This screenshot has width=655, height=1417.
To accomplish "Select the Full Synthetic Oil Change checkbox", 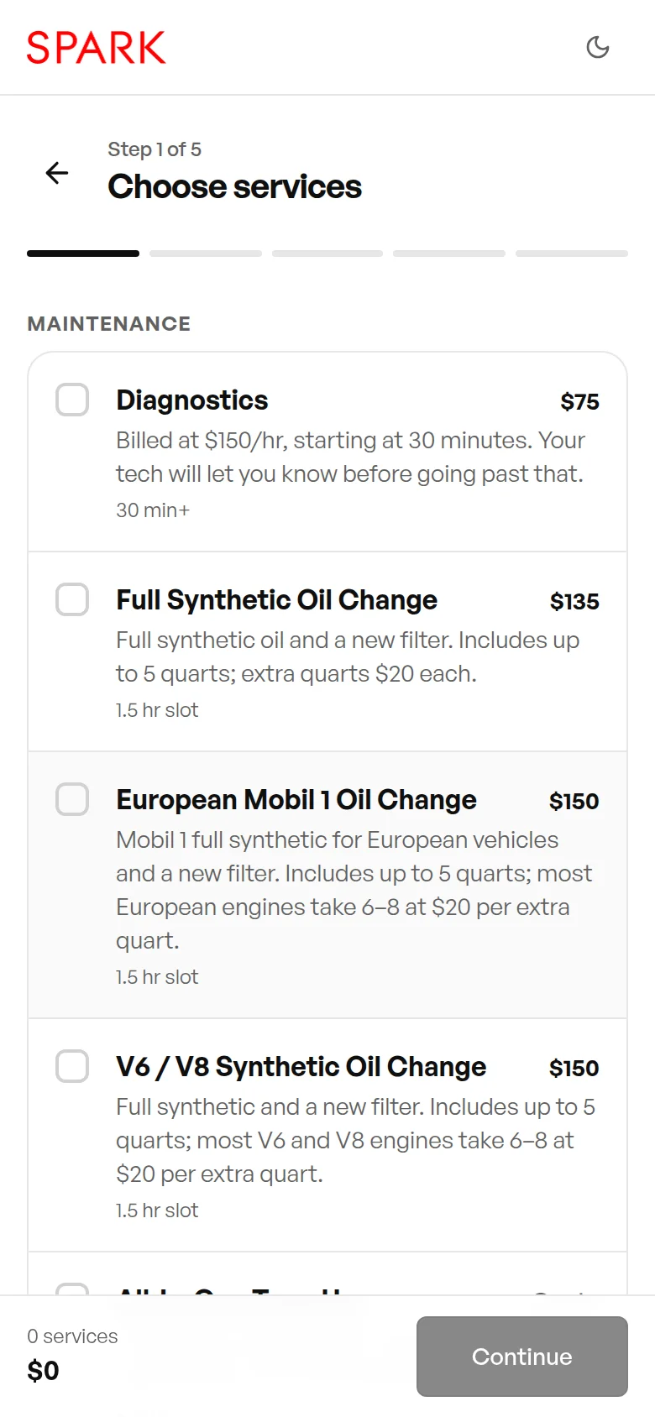I will [72, 599].
